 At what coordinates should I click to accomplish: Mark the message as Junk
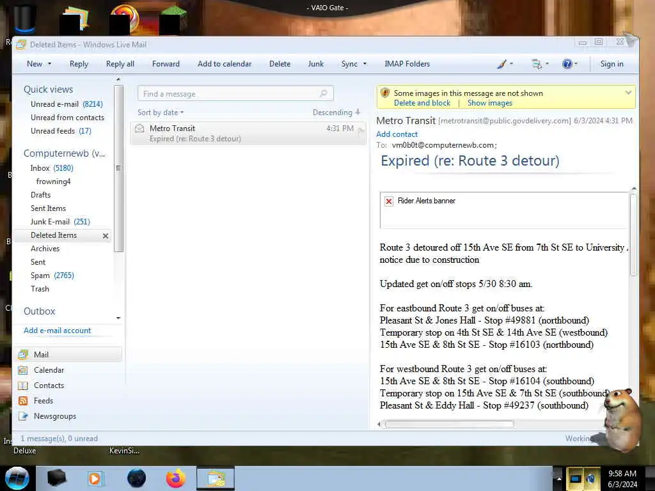(316, 64)
